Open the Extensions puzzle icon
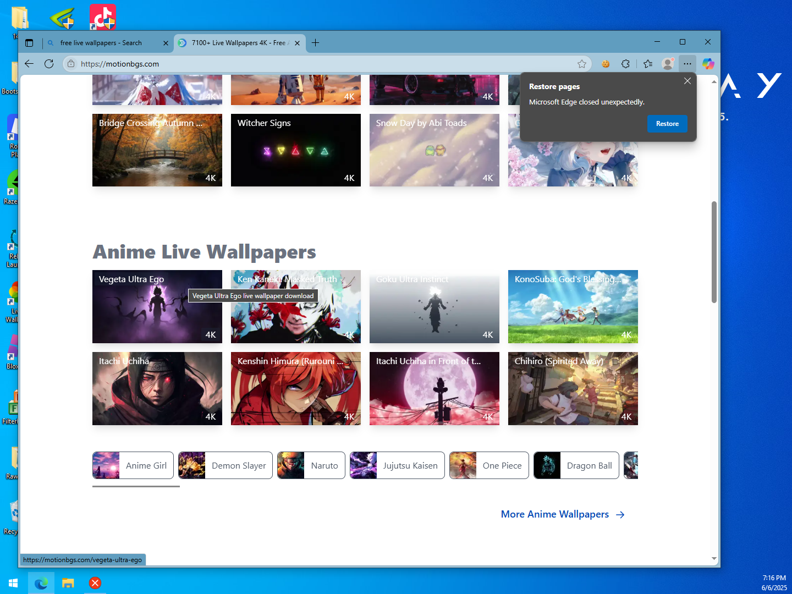This screenshot has height=594, width=792. click(x=625, y=64)
